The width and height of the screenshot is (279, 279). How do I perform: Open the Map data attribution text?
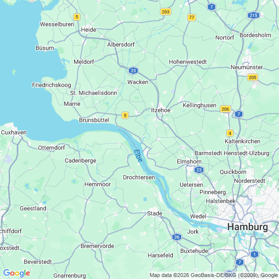214,275
